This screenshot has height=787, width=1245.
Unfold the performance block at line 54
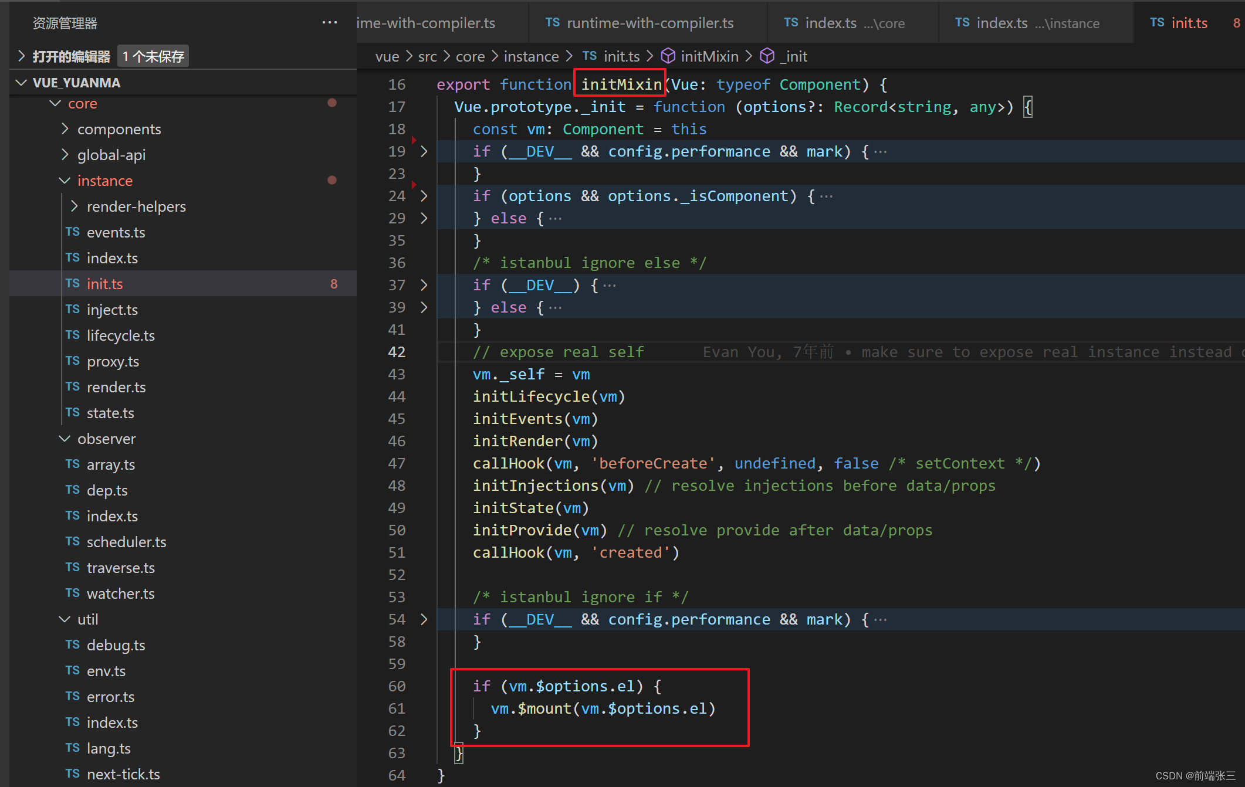(424, 619)
